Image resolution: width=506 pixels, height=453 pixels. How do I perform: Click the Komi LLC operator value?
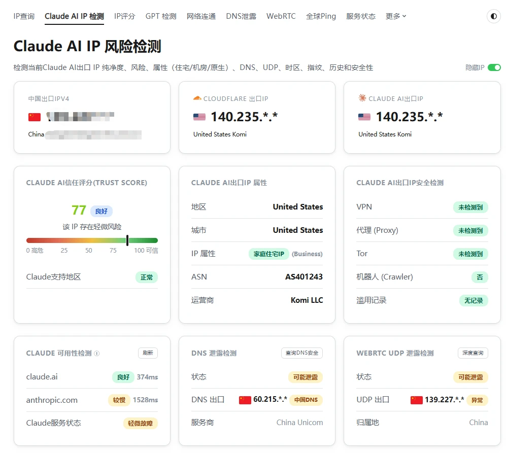pyautogui.click(x=307, y=300)
